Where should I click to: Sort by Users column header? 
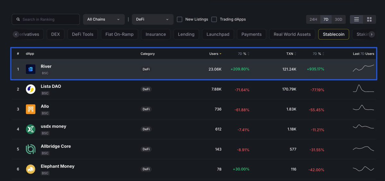point(215,54)
